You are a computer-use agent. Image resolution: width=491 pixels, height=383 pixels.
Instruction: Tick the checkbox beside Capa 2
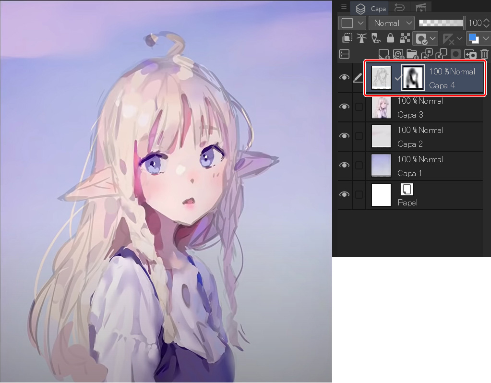click(x=359, y=136)
